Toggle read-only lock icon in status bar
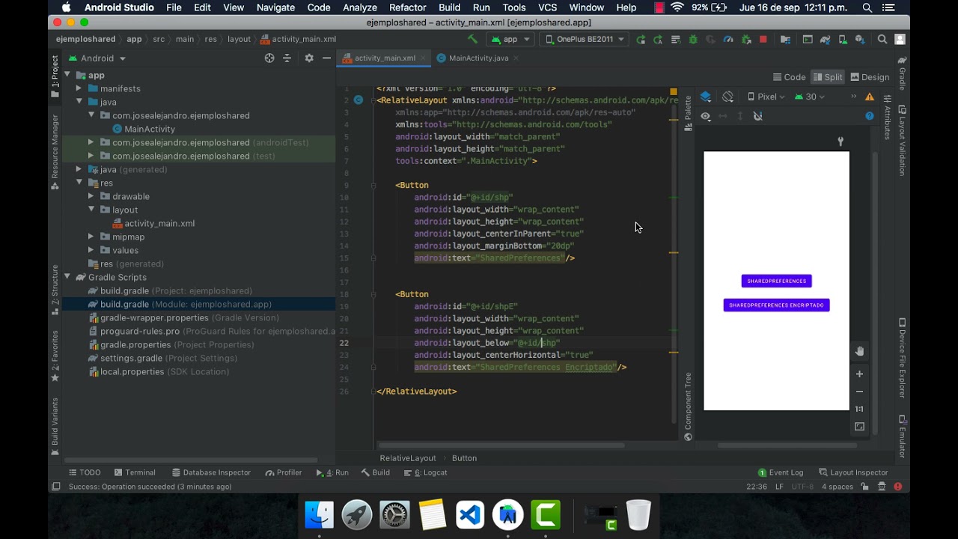The height and width of the screenshot is (539, 958). point(864,487)
